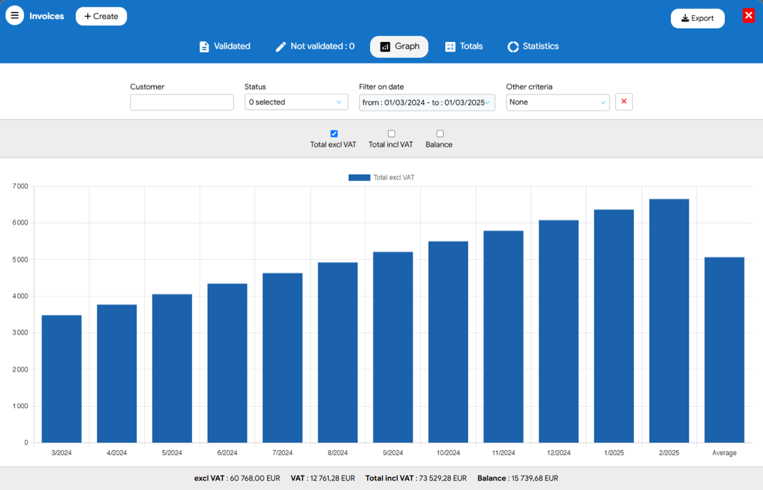Tick the Balance checkbox
Screen dimensions: 763x490
coord(439,133)
